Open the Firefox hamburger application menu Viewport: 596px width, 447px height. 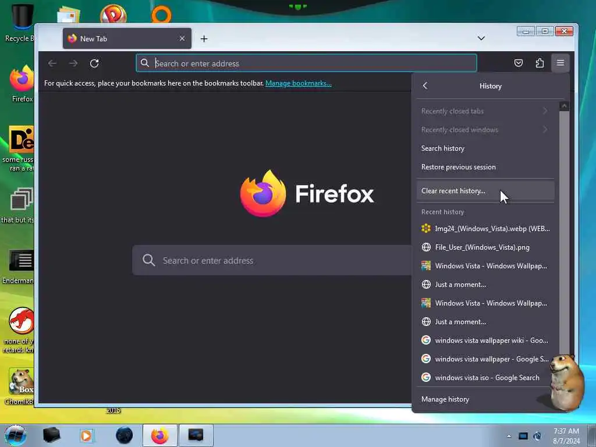click(560, 63)
